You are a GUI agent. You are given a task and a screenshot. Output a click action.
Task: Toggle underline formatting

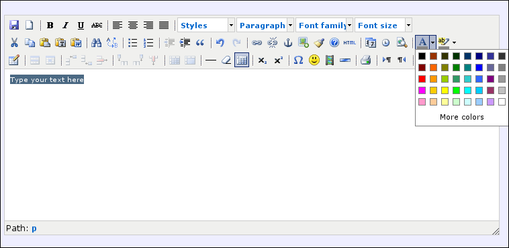(x=81, y=25)
